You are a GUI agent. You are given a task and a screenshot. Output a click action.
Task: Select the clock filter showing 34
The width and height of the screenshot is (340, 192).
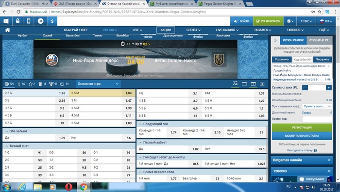coord(64,84)
